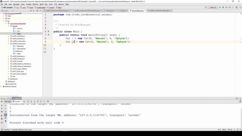Click the gutter run arrow on line 7
Viewport: 242px width, 136px height.
pos(49,35)
